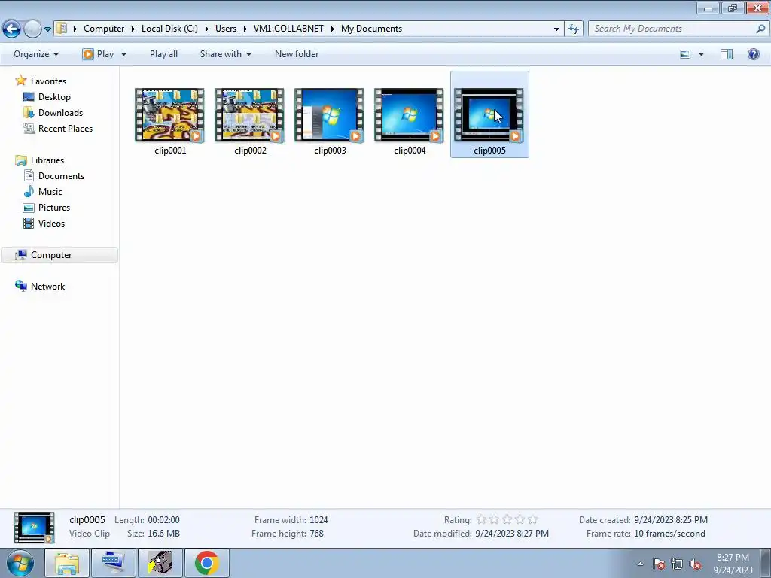Open the video camera taskbar application
Image resolution: width=771 pixels, height=578 pixels.
pos(160,563)
